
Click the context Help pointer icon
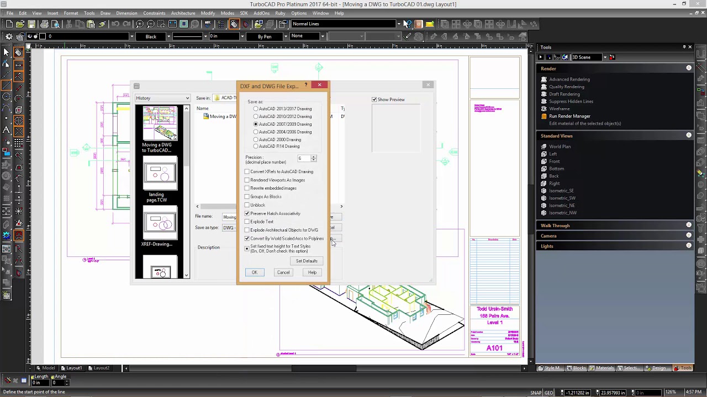point(407,24)
